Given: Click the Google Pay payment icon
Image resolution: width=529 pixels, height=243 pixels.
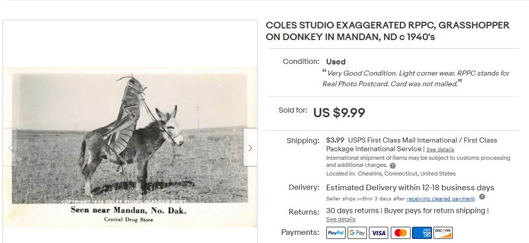Looking at the screenshot, I should click(357, 233).
